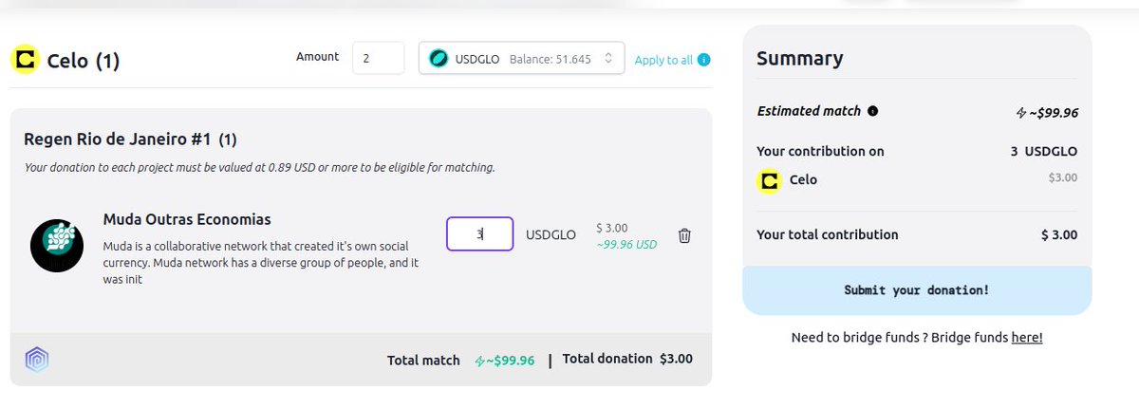The height and width of the screenshot is (409, 1139).
Task: Follow the Bridge funds here link
Action: 1027,337
